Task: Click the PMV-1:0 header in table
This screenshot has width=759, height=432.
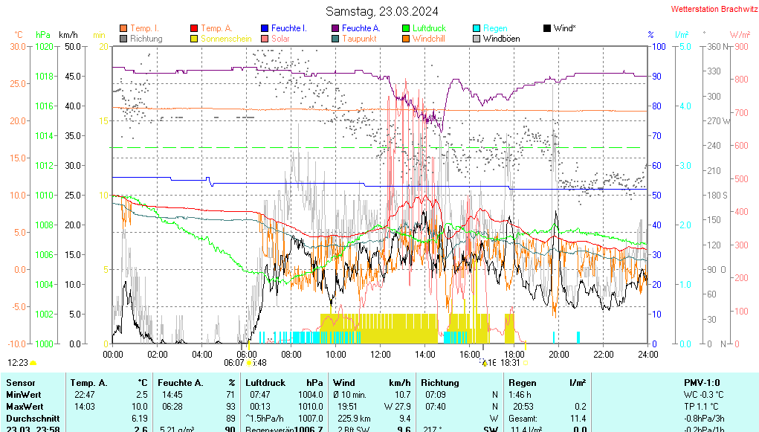Action: 703,382
